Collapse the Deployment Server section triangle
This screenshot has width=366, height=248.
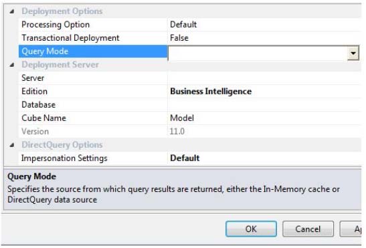[12, 65]
